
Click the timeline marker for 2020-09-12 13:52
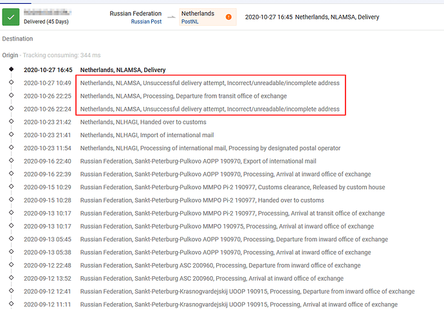[x=12, y=277]
